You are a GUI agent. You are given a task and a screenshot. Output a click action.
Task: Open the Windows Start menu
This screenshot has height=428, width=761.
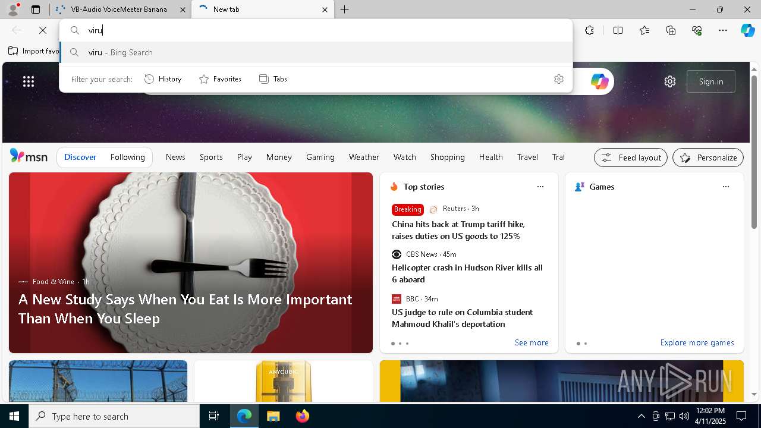14,416
